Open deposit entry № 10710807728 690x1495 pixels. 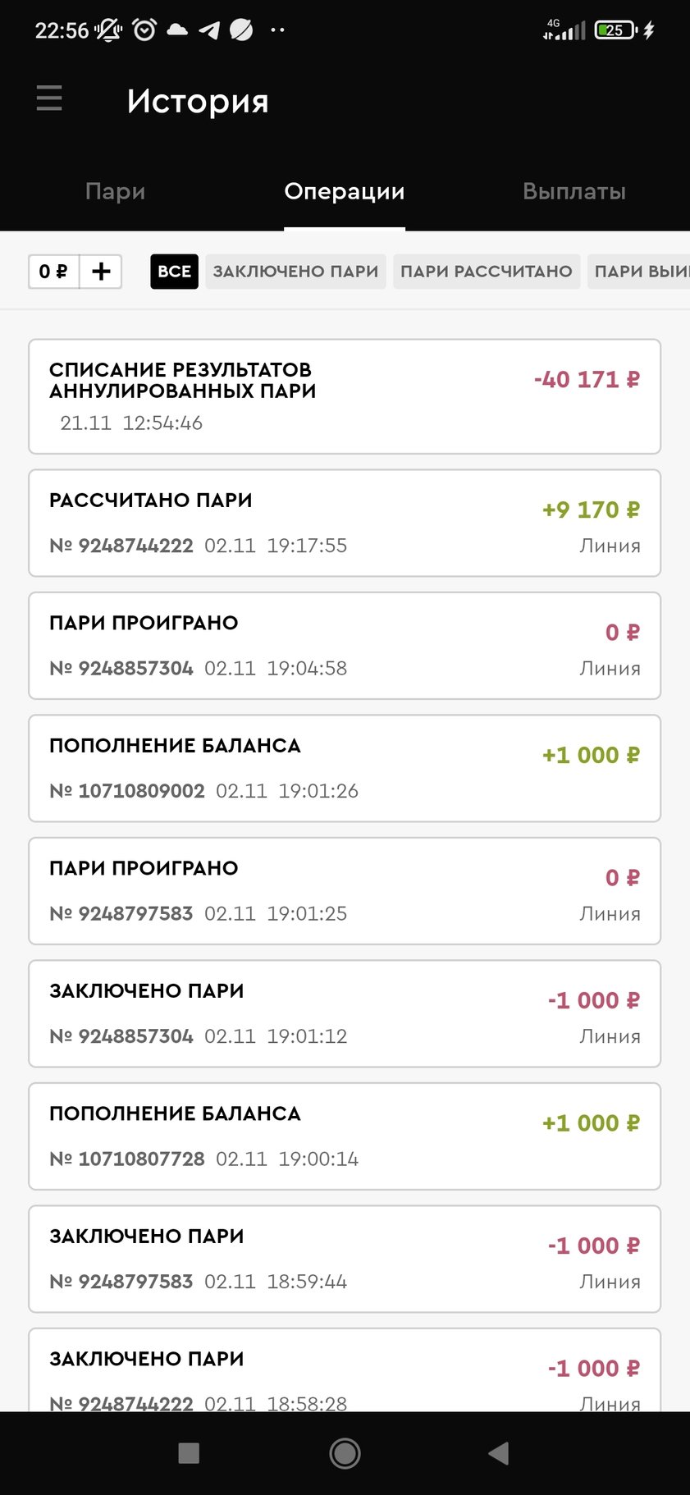(x=345, y=1136)
